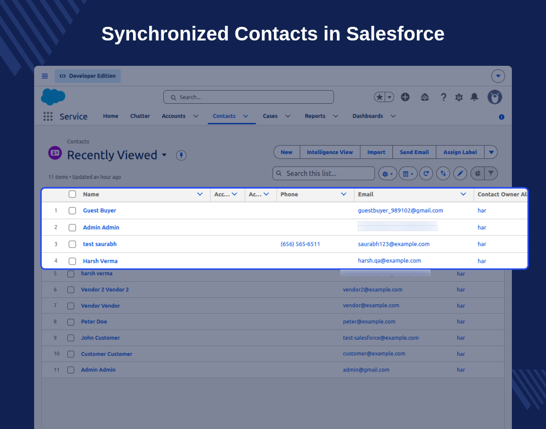Screen dimensions: 546x429
Task: Check the Vendor Vendor row checkbox
Action: pyautogui.click(x=71, y=306)
